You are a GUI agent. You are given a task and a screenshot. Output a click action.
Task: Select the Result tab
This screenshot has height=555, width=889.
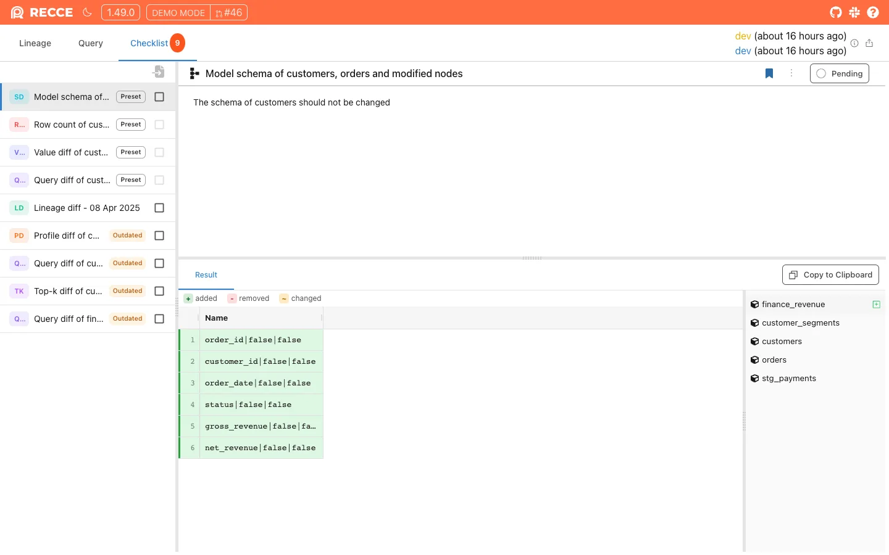[x=206, y=275]
